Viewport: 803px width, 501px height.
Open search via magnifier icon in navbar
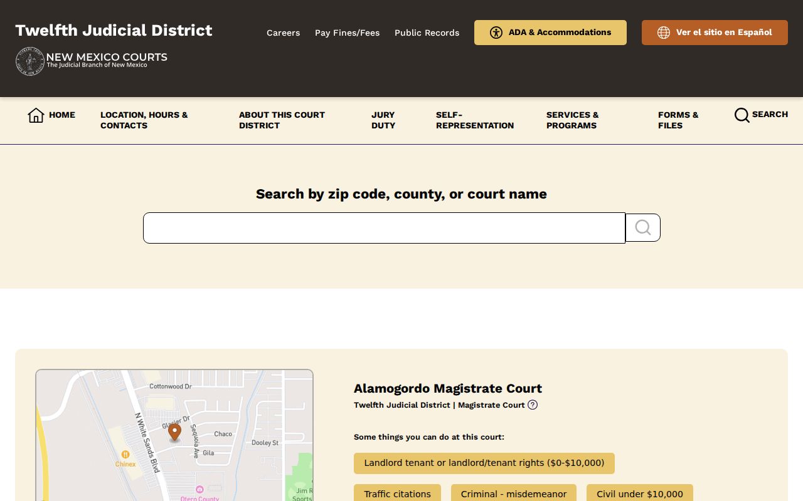(742, 115)
